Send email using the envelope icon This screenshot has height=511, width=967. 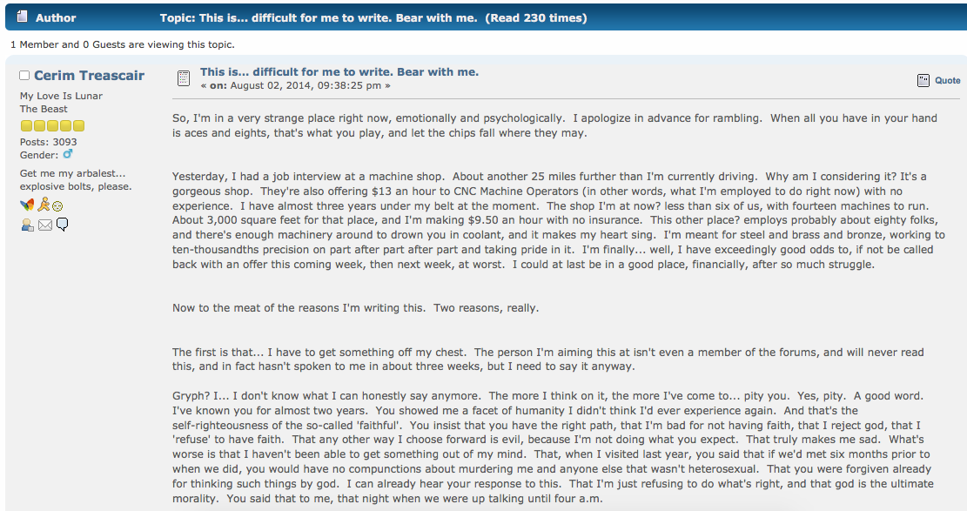click(x=45, y=225)
